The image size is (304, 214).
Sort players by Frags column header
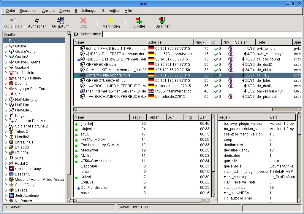point(138,117)
